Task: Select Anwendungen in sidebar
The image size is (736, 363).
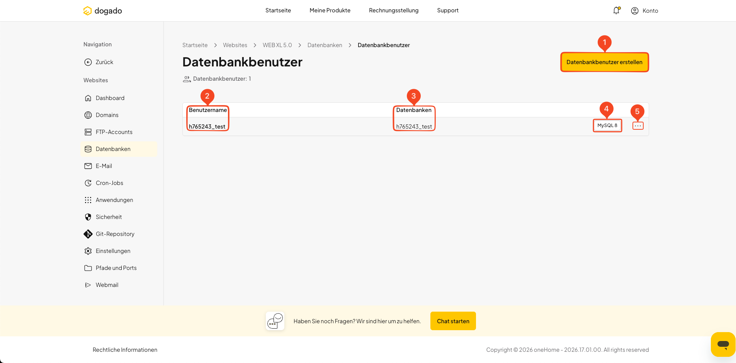Action: (114, 200)
